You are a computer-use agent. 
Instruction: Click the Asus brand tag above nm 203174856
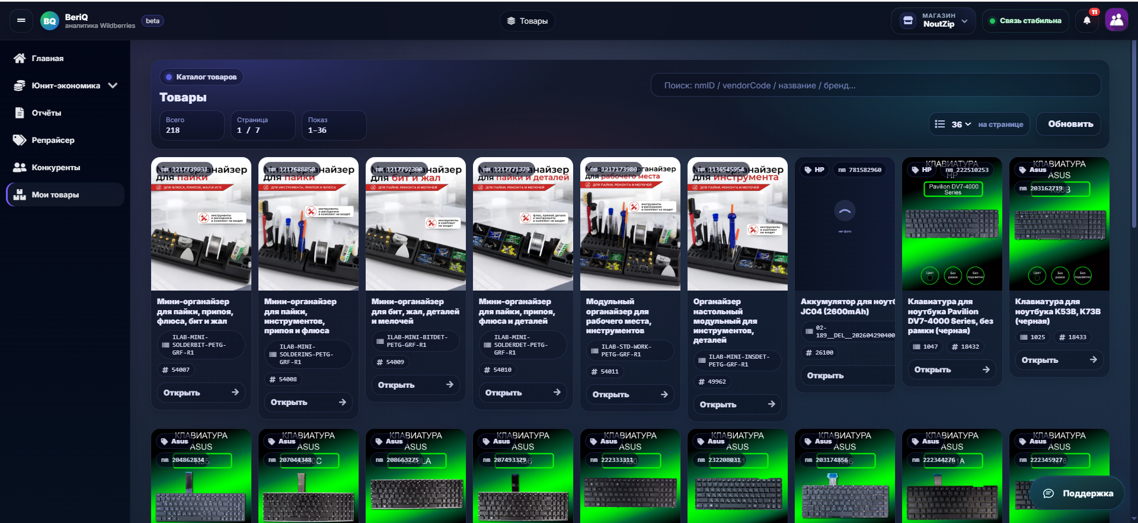click(x=818, y=442)
